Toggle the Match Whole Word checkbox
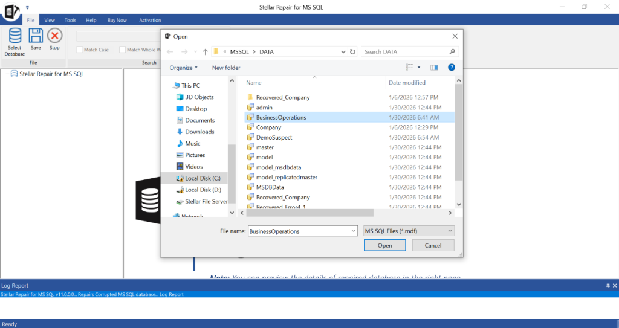619x328 pixels. (122, 50)
